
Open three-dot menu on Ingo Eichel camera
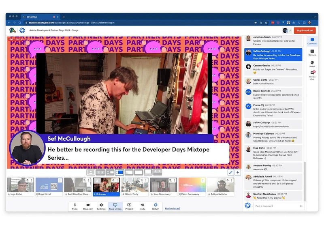[x=32, y=180]
